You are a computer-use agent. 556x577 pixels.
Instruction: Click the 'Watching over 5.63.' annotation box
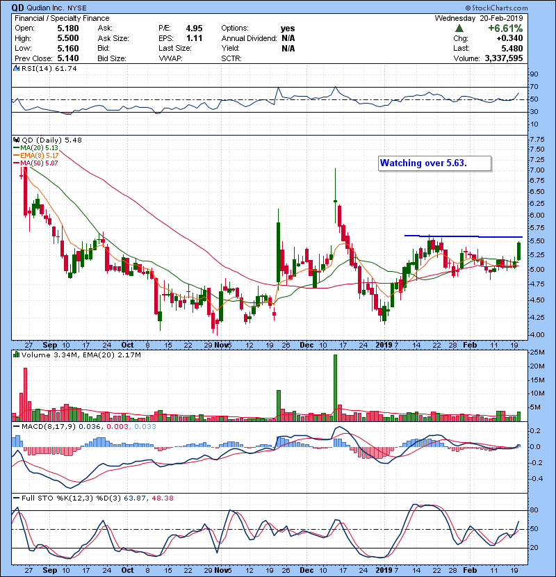coord(434,163)
